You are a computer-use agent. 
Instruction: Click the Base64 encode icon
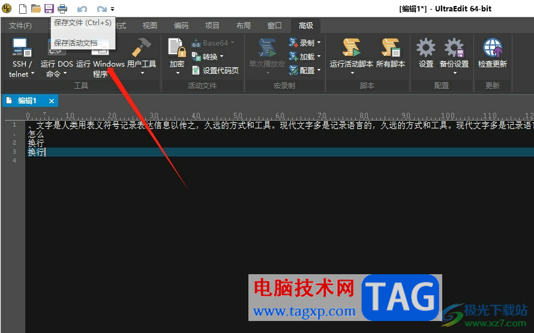click(196, 43)
